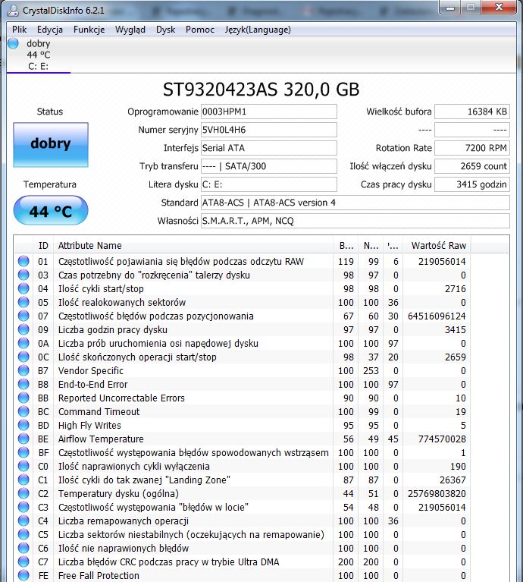Open the Funkcje menu
Screen dimensions: 523x582
89,30
